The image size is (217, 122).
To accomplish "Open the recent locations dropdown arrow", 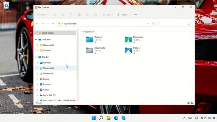I will click(x=48, y=24).
